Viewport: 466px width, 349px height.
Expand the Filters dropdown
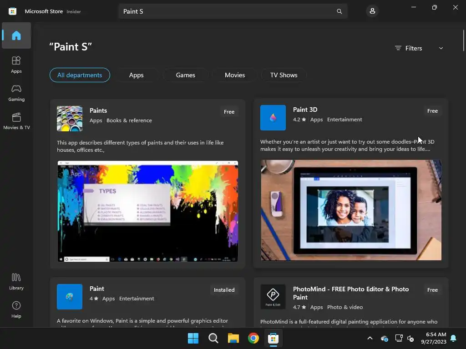[419, 48]
